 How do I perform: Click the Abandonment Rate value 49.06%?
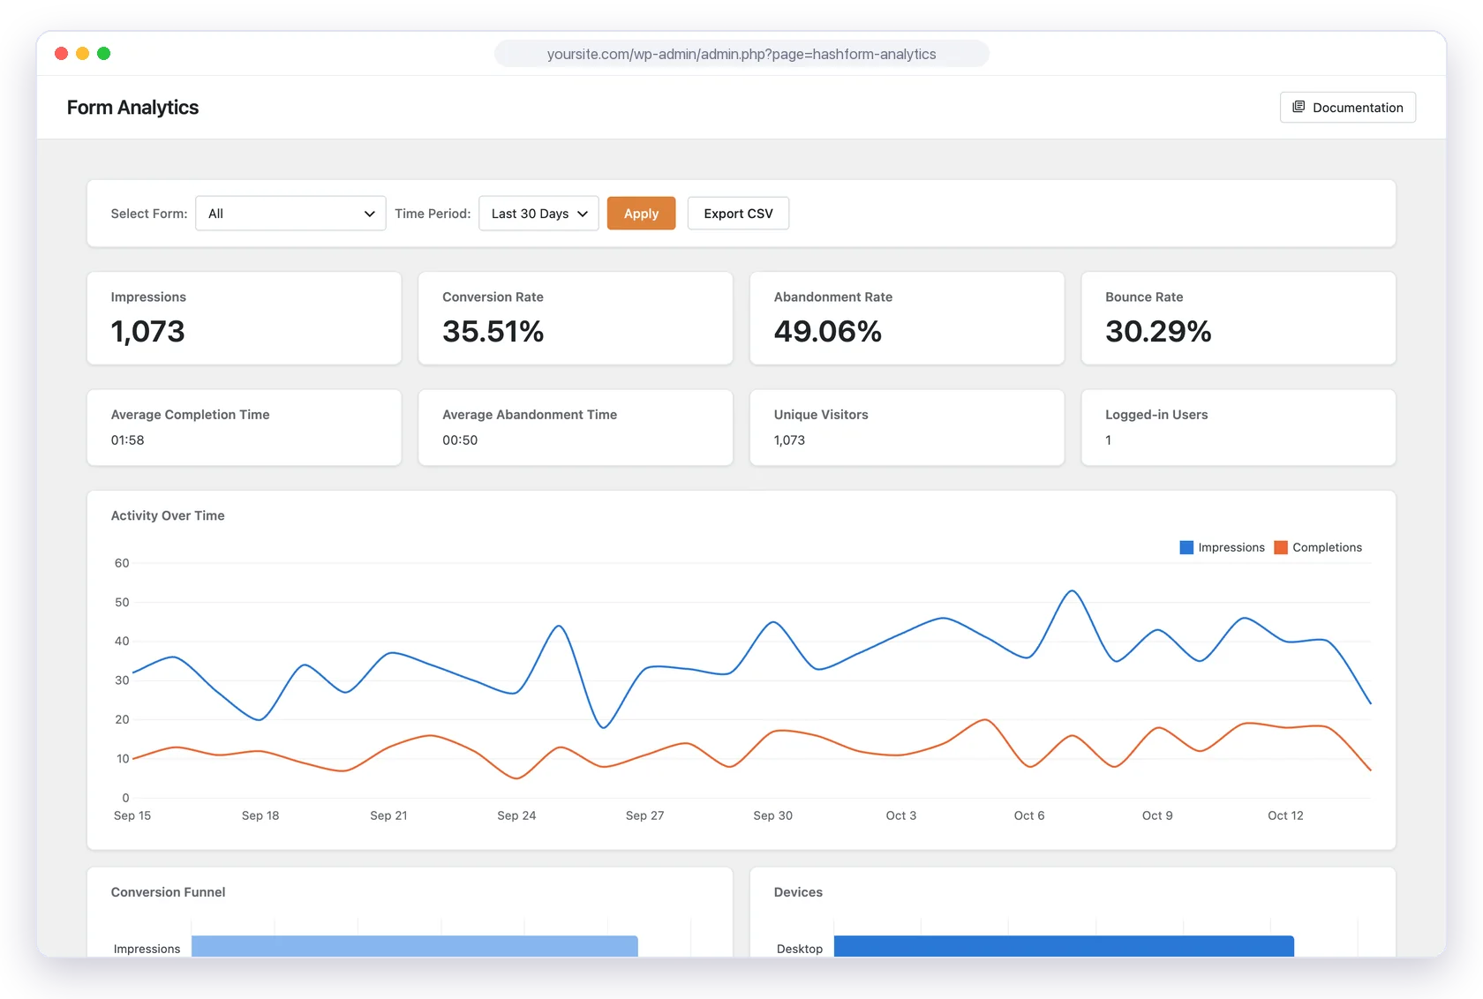point(827,332)
